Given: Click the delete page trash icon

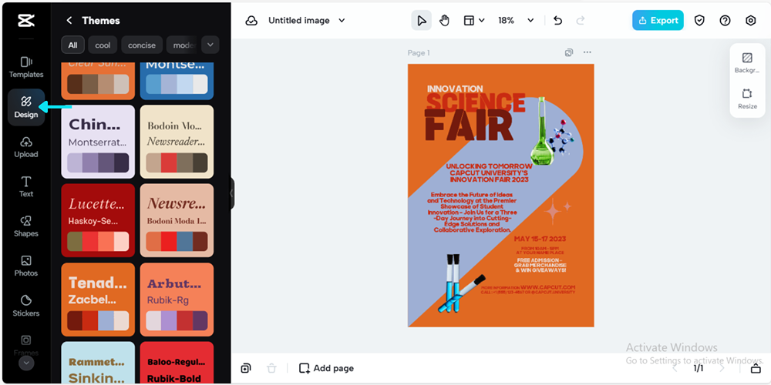Looking at the screenshot, I should (271, 368).
